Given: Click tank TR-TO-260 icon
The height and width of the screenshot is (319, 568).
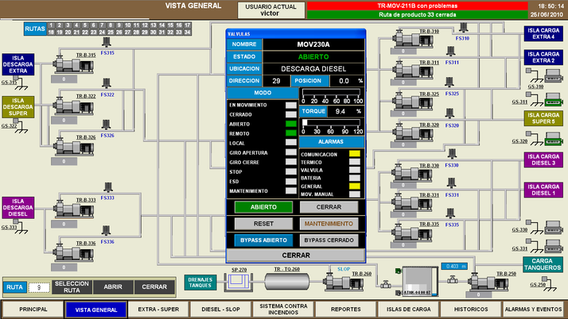Looking at the screenshot, I should (x=287, y=282).
